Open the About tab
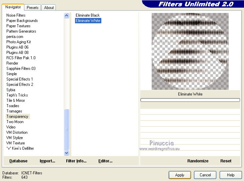Screen dimensions: 244x182 coord(49,7)
